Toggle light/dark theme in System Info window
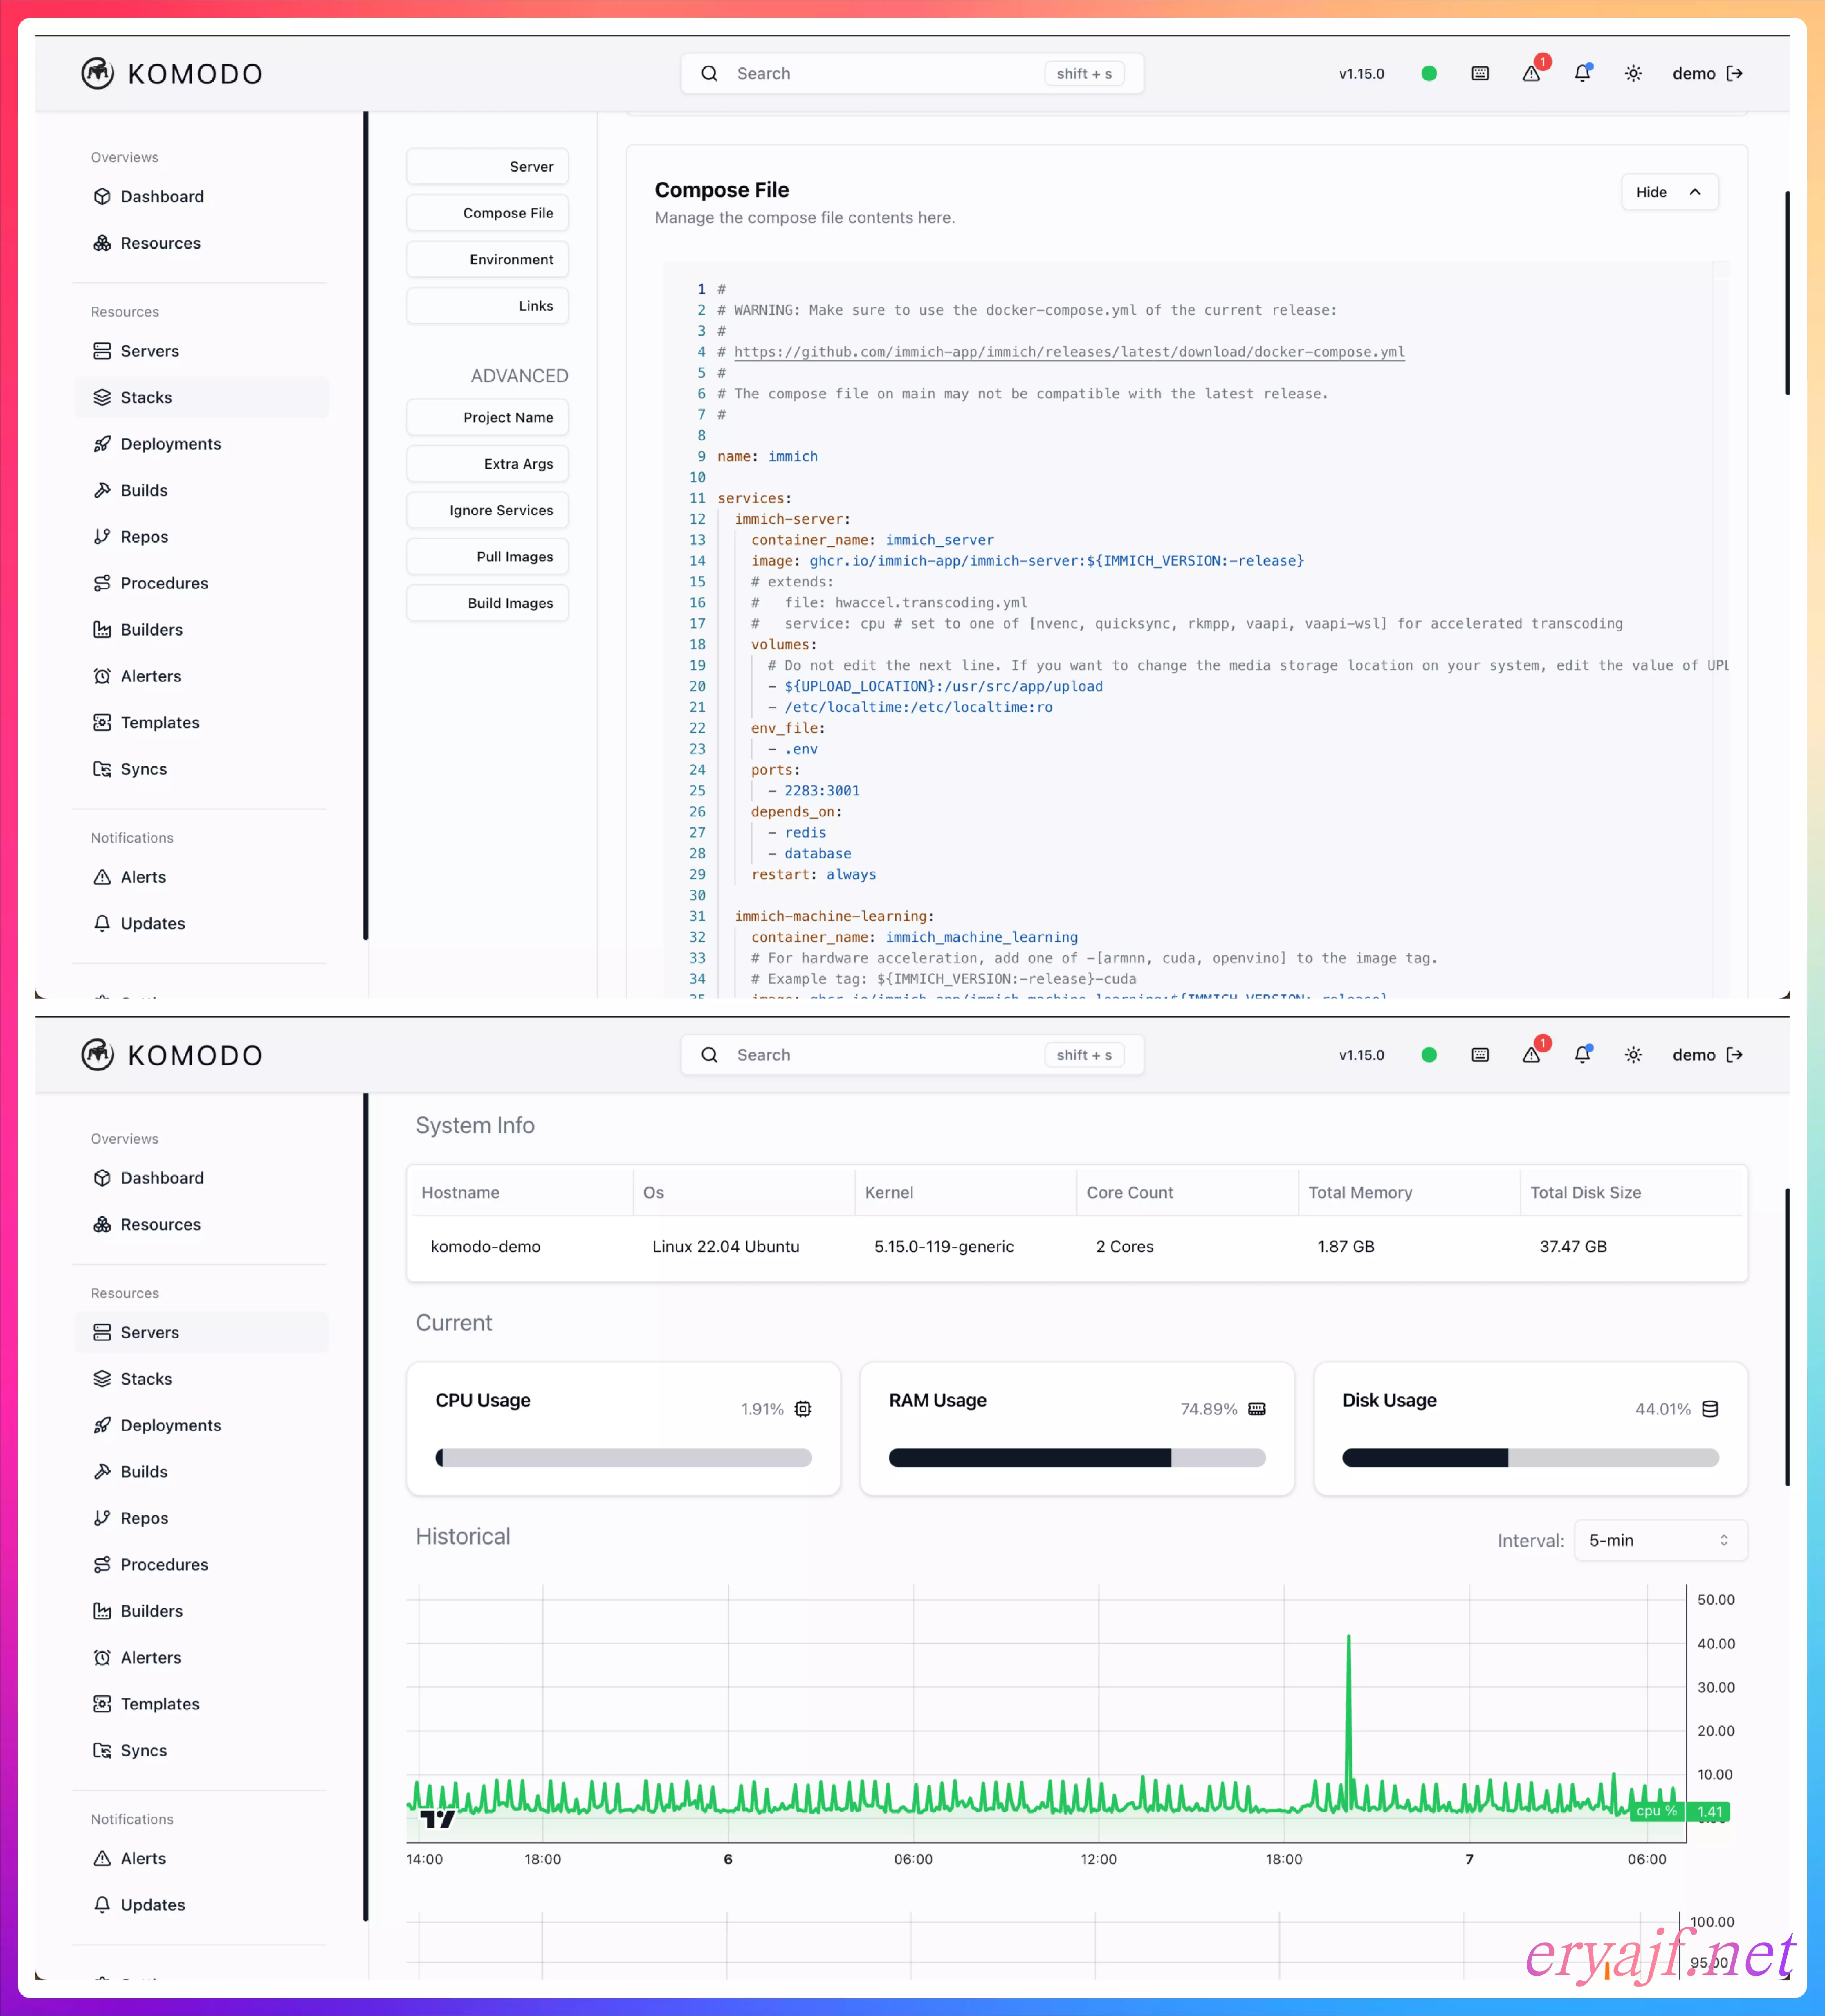Viewport: 1825px width, 2016px height. pyautogui.click(x=1633, y=1055)
